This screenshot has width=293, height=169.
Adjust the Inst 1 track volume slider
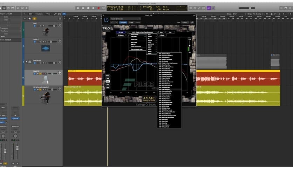point(53,26)
